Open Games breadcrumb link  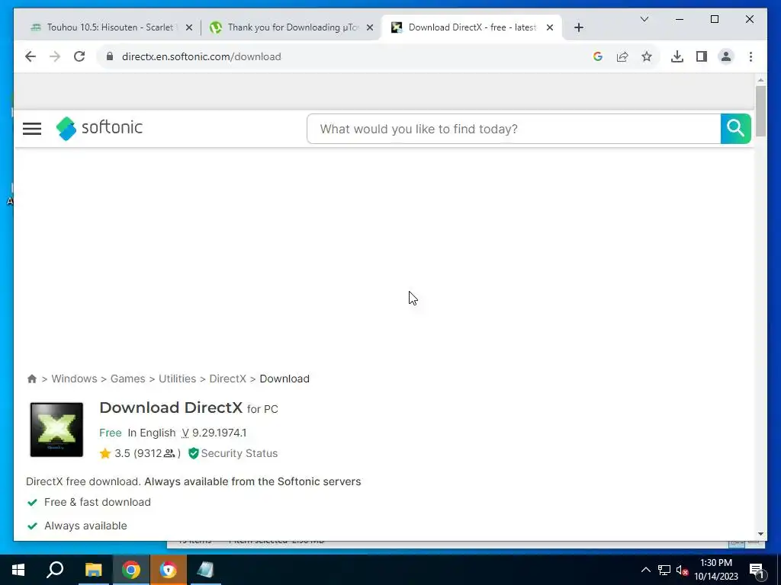tap(128, 379)
